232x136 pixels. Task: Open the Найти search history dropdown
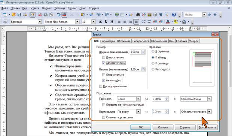pyautogui.click(x=204, y=15)
